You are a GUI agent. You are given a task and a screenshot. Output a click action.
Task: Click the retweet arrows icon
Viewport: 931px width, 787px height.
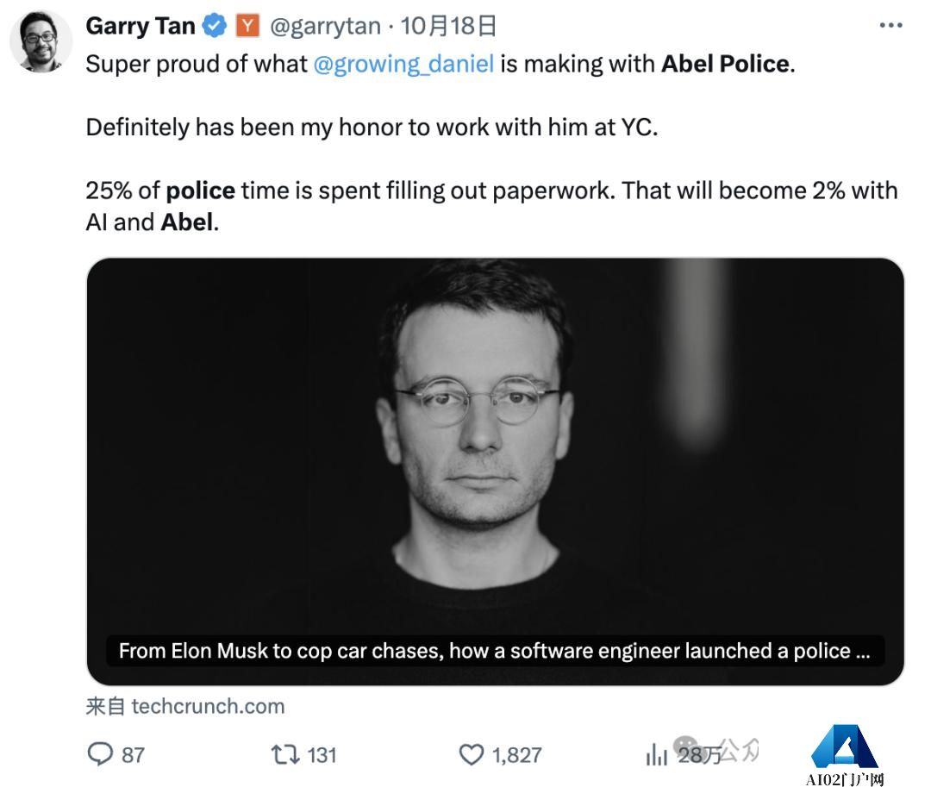[x=285, y=755]
